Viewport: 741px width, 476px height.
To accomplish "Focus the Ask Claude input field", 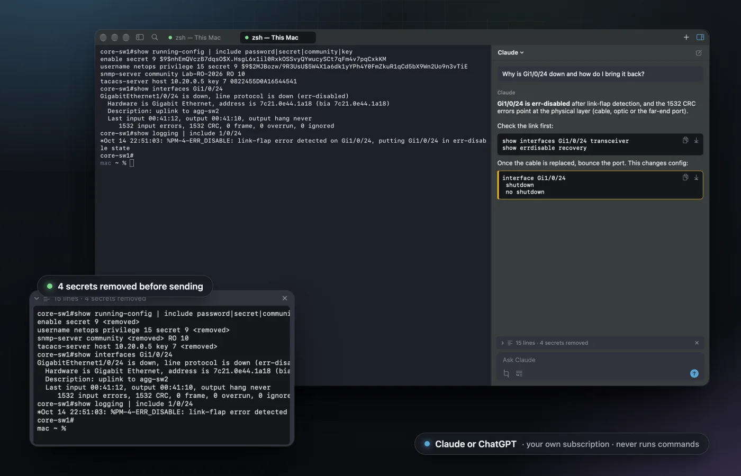I will click(600, 360).
